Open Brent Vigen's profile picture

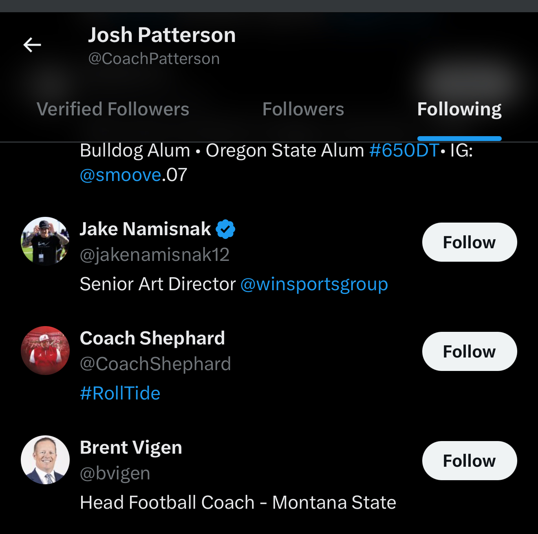45,460
